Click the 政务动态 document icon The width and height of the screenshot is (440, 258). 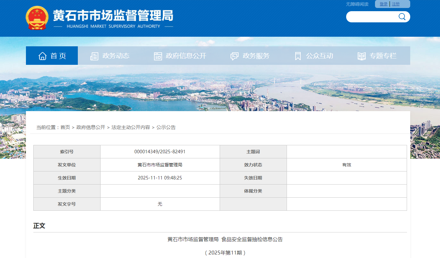click(x=94, y=56)
